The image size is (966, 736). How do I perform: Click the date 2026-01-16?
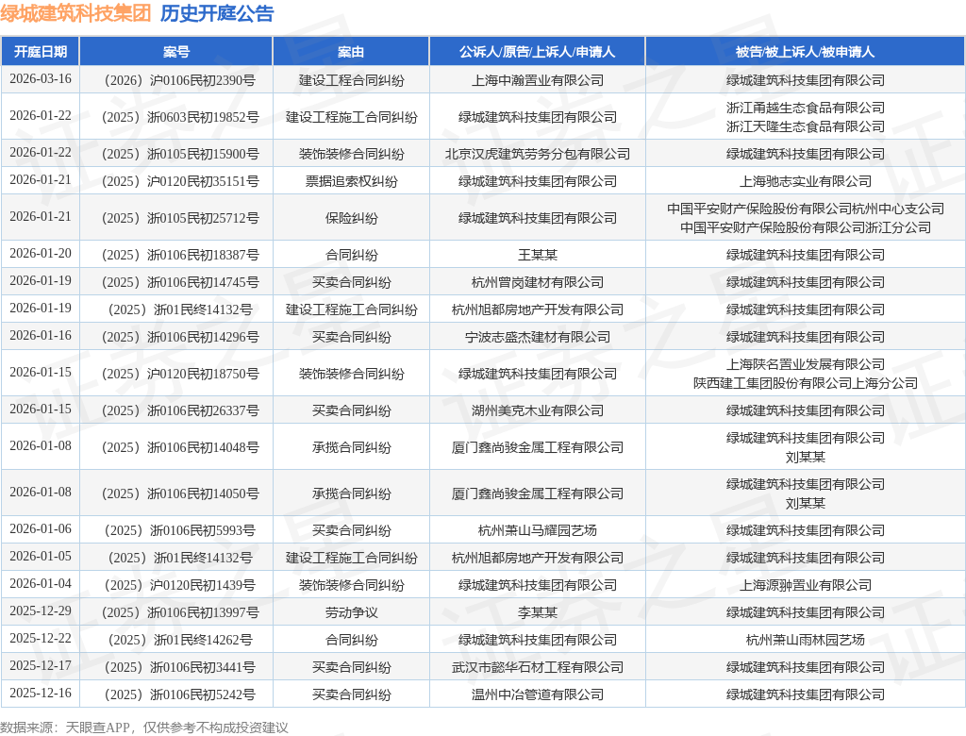(40, 335)
